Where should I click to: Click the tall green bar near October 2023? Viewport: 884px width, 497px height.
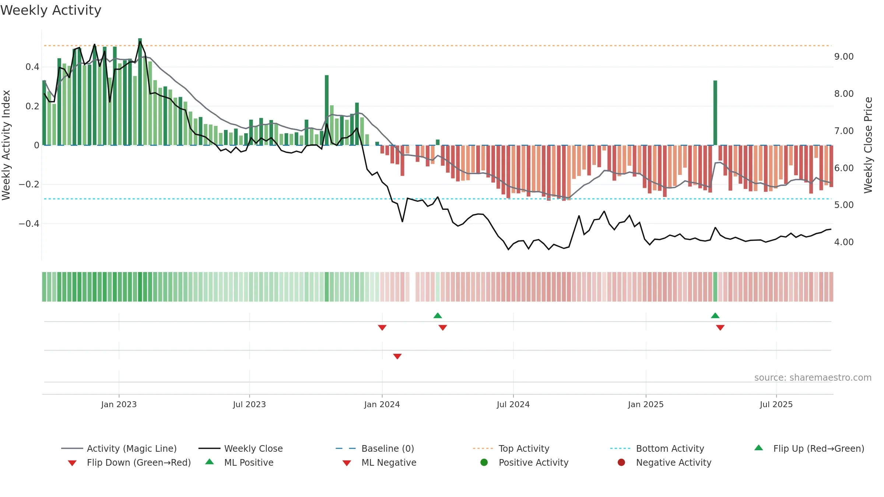pyautogui.click(x=327, y=110)
